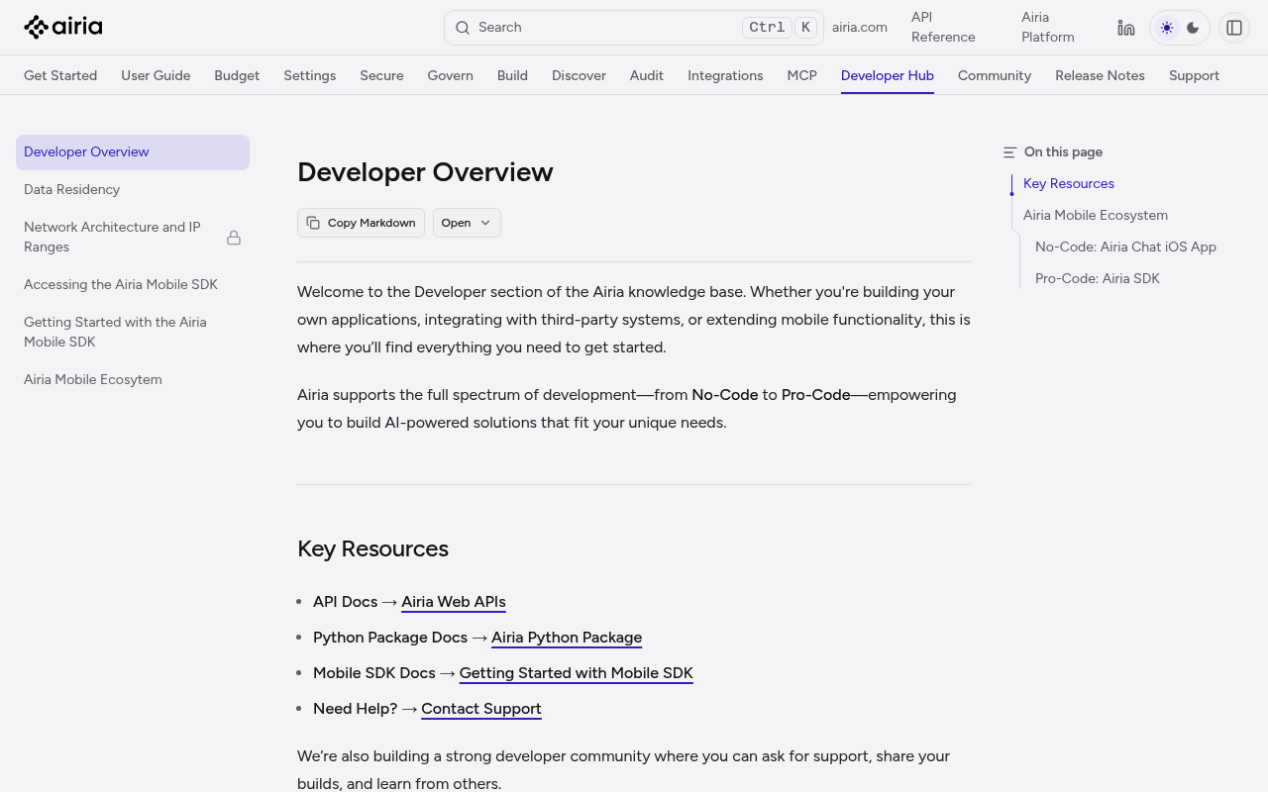1268x792 pixels.
Task: Open the API Reference link
Action: tap(943, 28)
